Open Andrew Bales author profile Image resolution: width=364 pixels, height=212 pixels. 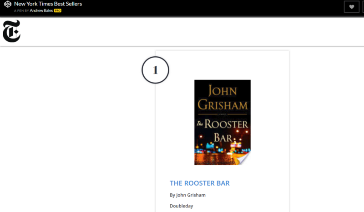pyautogui.click(x=41, y=10)
